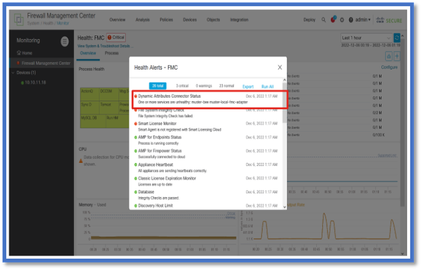Open the Objects menu
Image resolution: width=422 pixels, height=271 pixels.
point(213,20)
